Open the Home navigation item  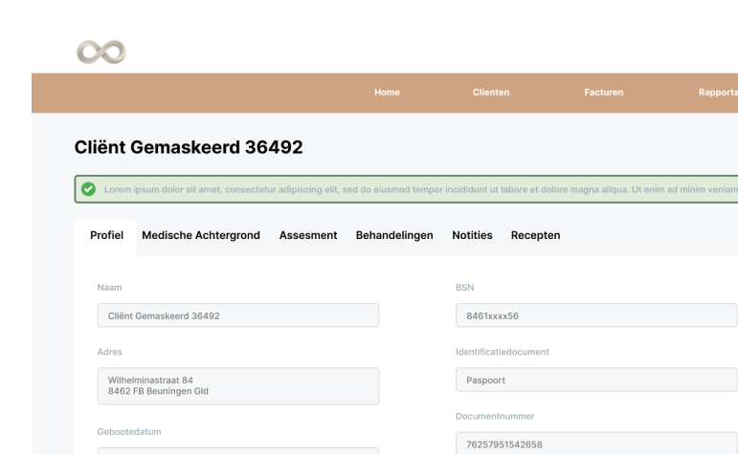click(x=387, y=93)
